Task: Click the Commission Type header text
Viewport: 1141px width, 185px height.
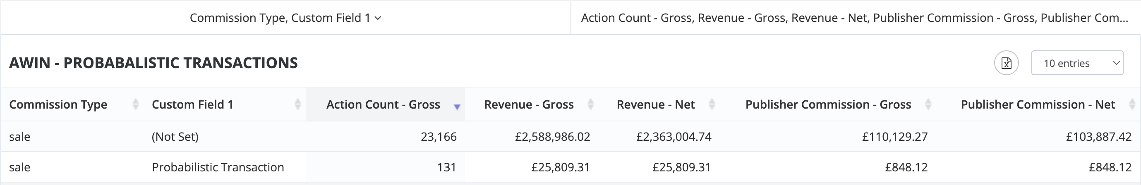Action: coord(58,104)
